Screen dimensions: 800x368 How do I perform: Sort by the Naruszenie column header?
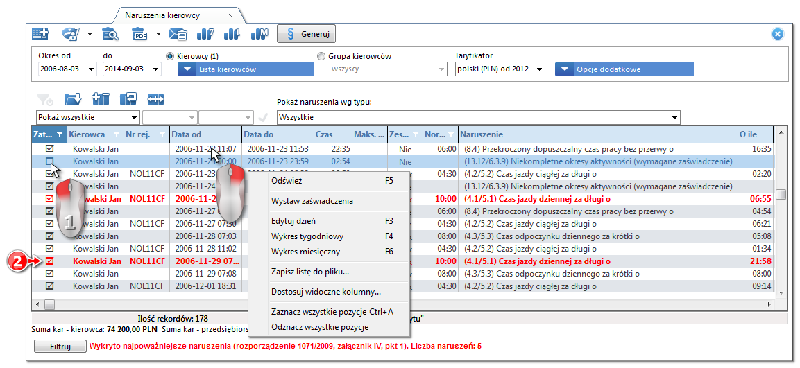coord(597,134)
